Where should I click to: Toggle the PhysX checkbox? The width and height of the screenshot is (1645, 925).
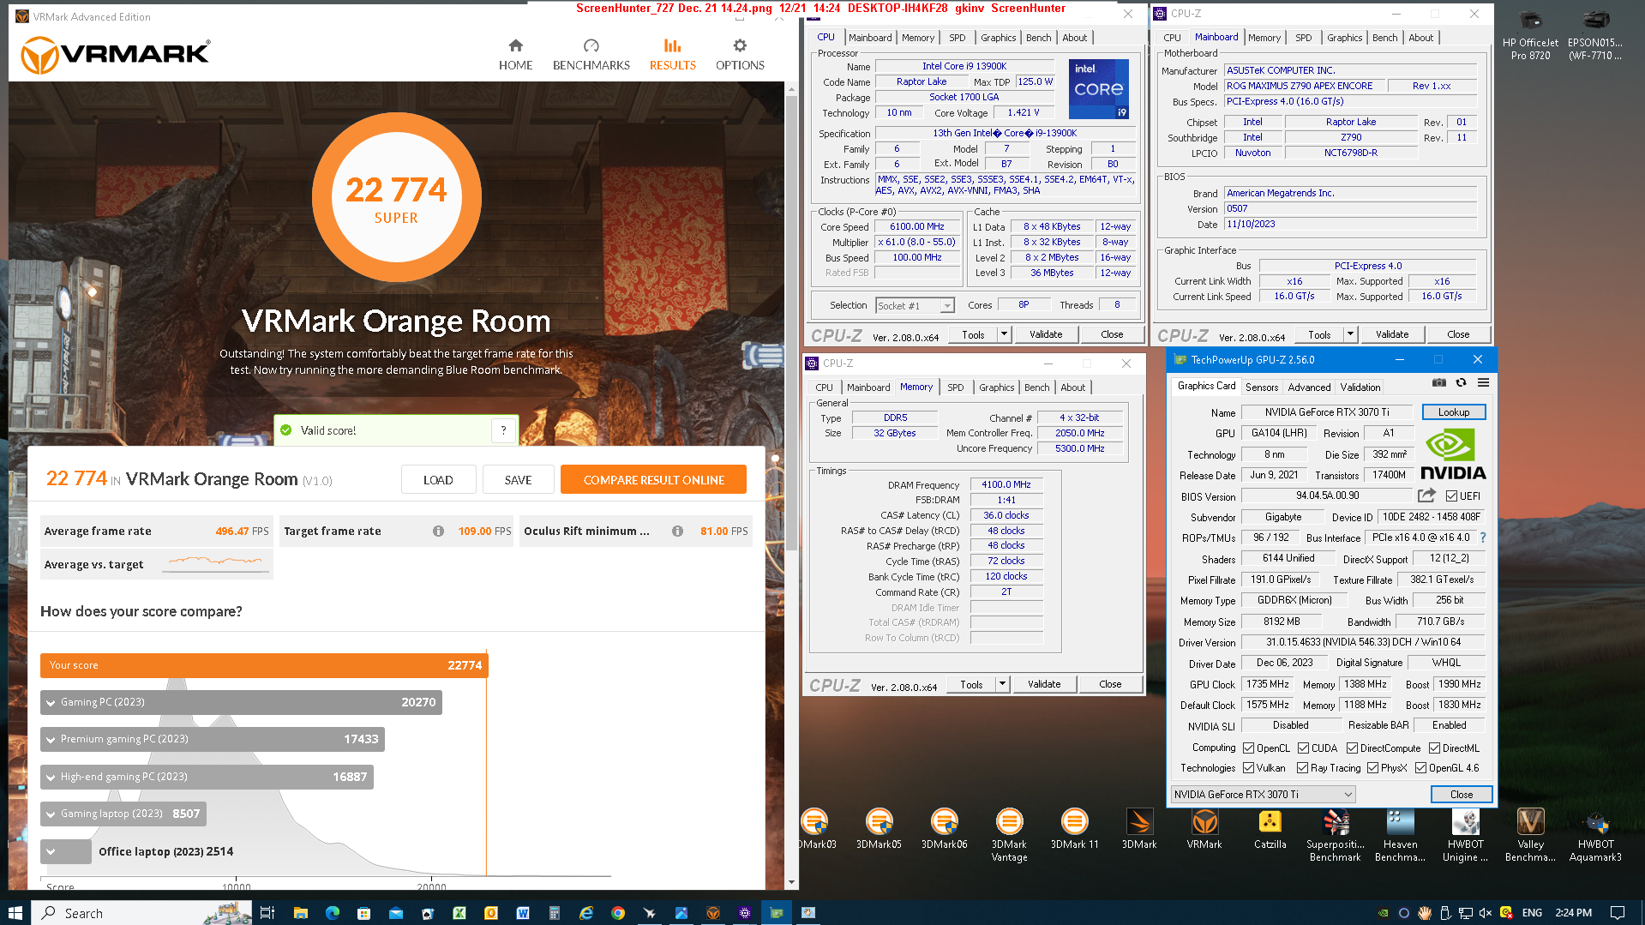(x=1372, y=768)
